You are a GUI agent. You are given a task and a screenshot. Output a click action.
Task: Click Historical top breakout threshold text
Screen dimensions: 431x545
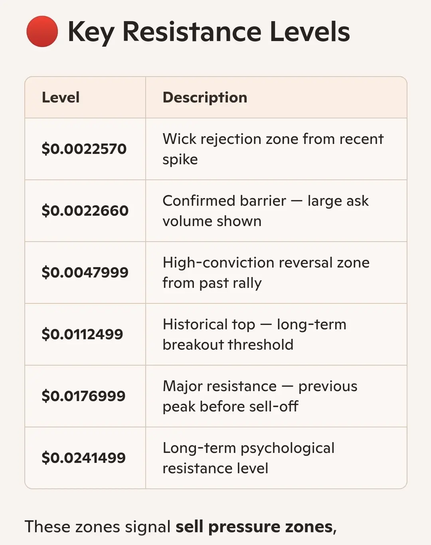click(254, 334)
